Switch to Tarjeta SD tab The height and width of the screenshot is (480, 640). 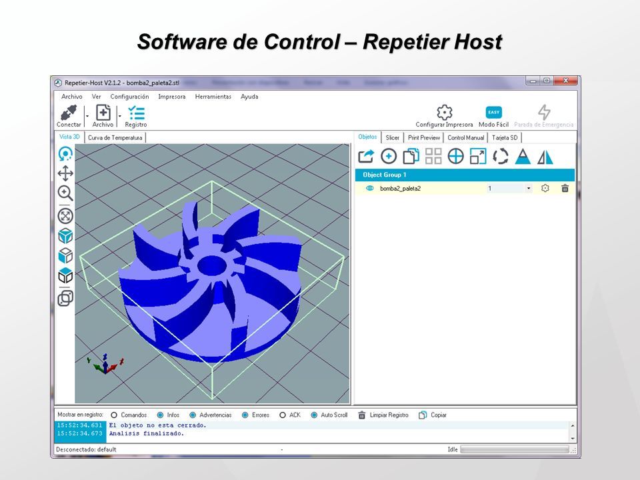pyautogui.click(x=505, y=137)
